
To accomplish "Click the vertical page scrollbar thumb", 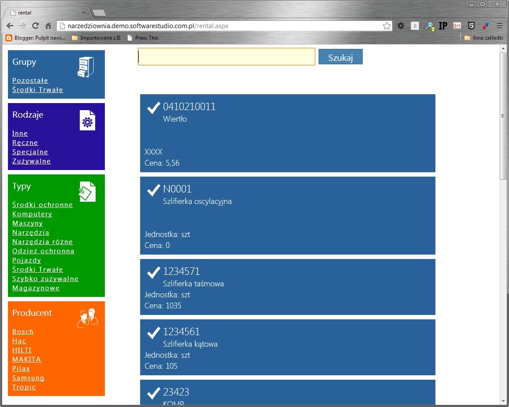I will (x=503, y=115).
